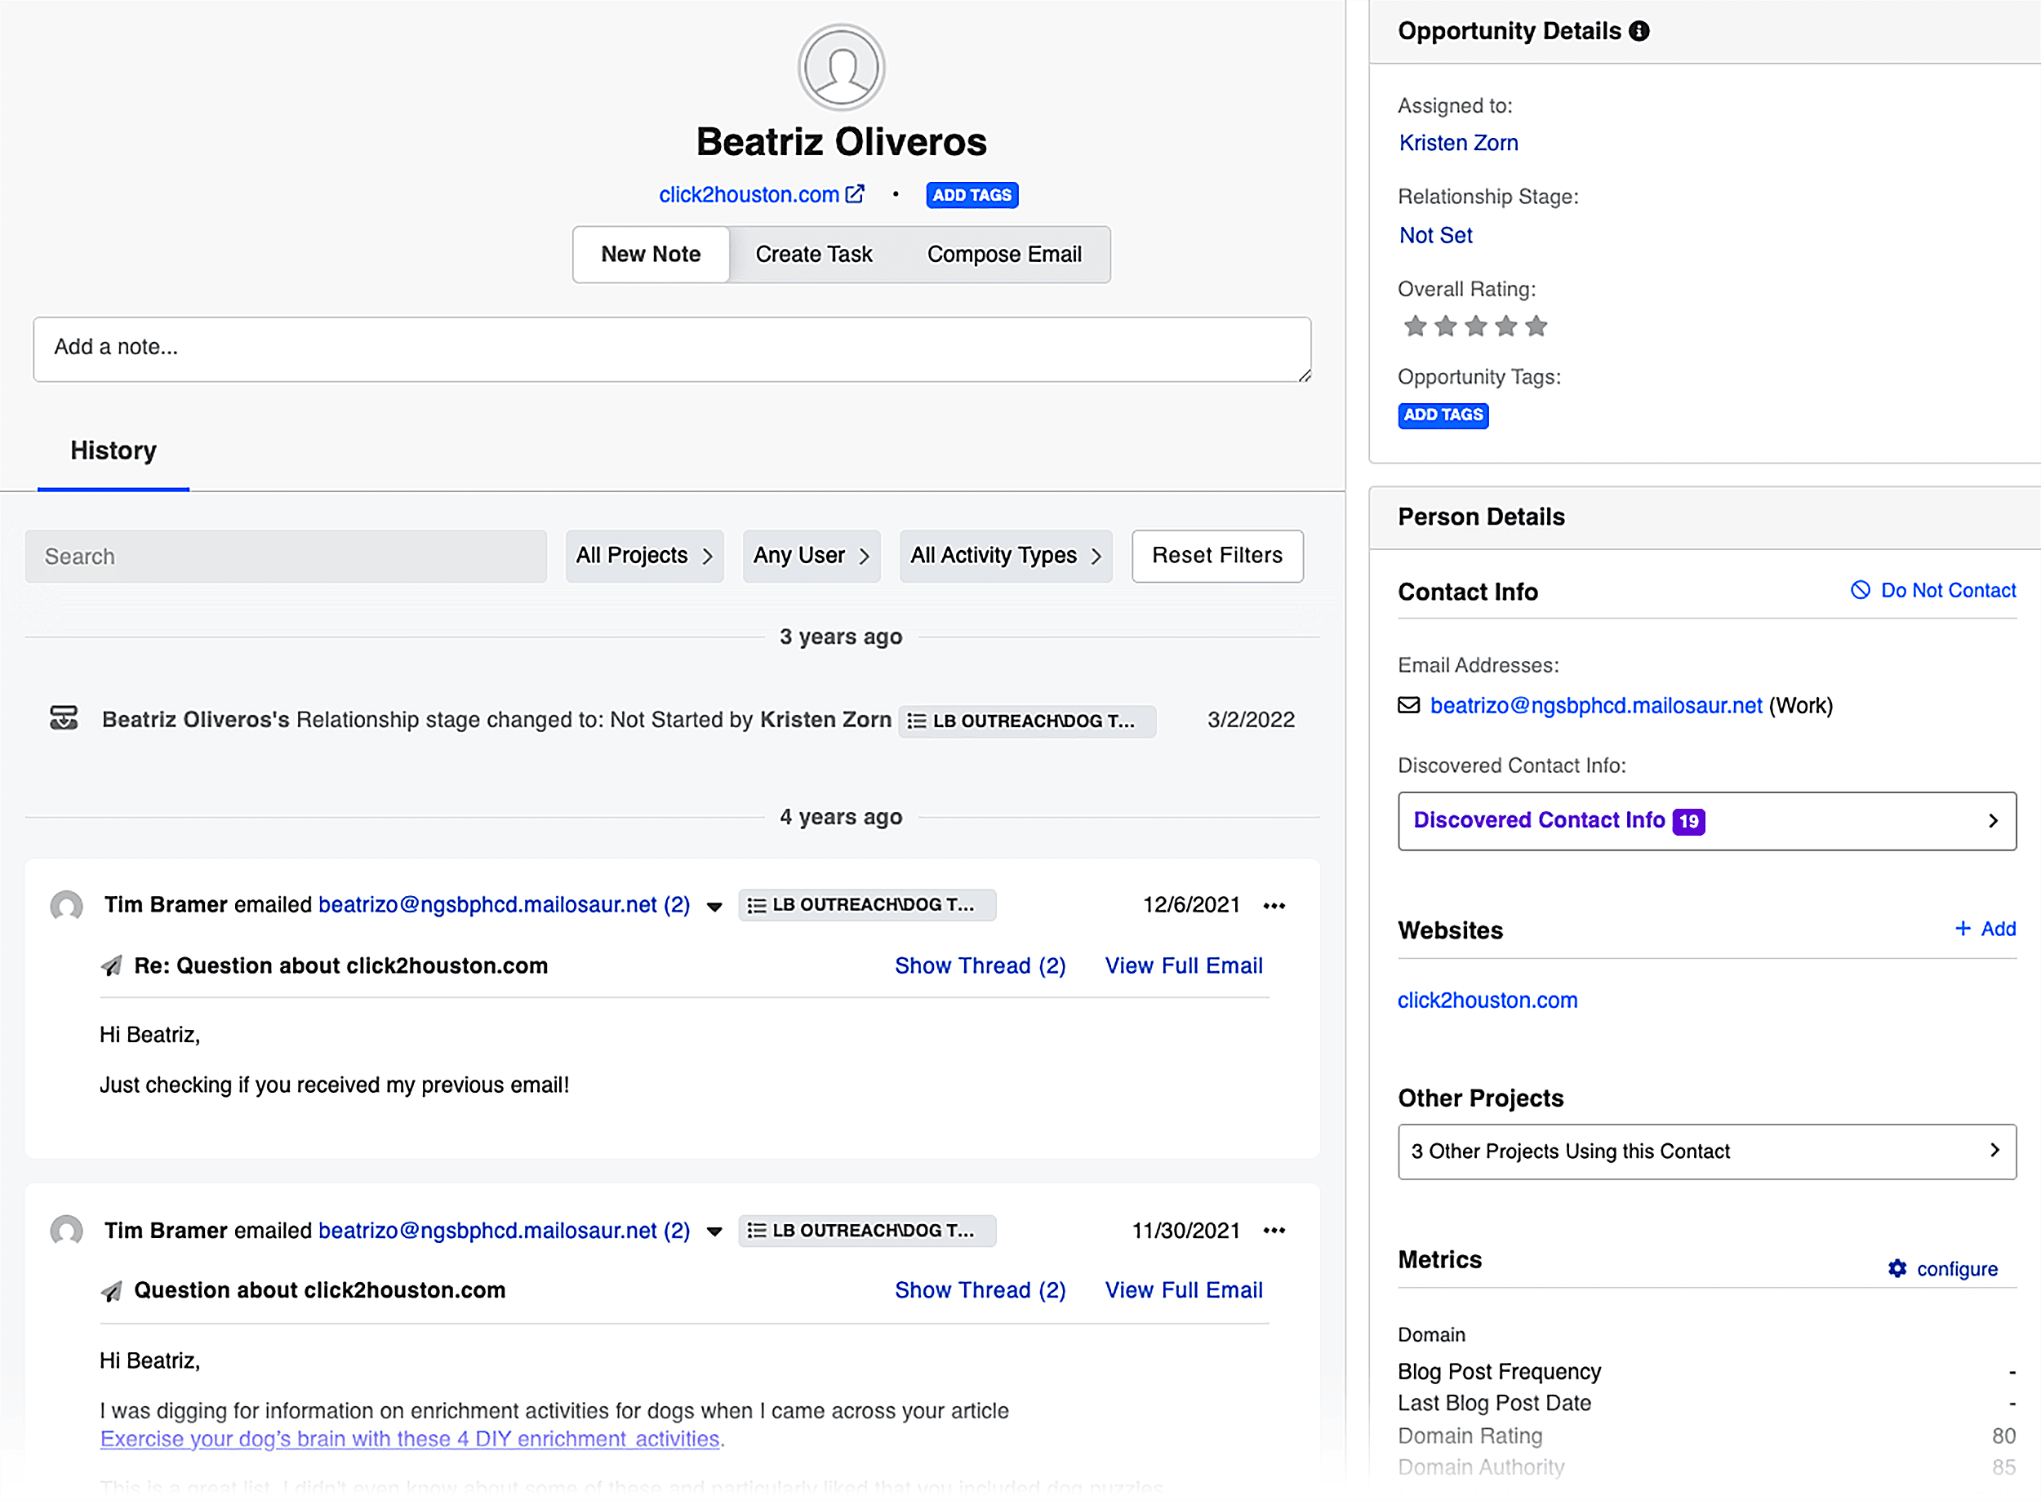Open the All Projects filter dropdown
The height and width of the screenshot is (1500, 2041).
click(644, 556)
